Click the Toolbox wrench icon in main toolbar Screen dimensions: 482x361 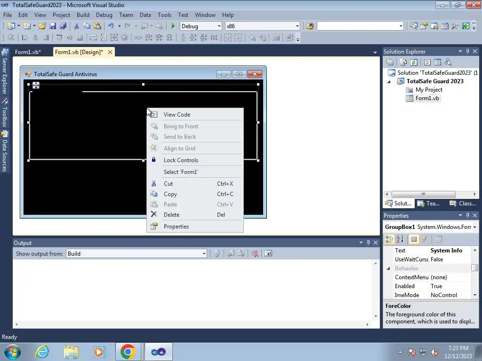(x=455, y=26)
